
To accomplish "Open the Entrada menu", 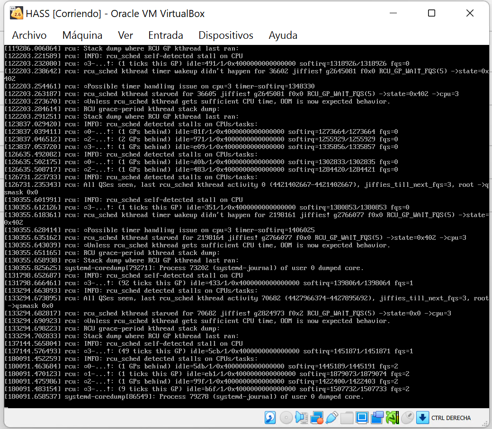I will 165,35.
